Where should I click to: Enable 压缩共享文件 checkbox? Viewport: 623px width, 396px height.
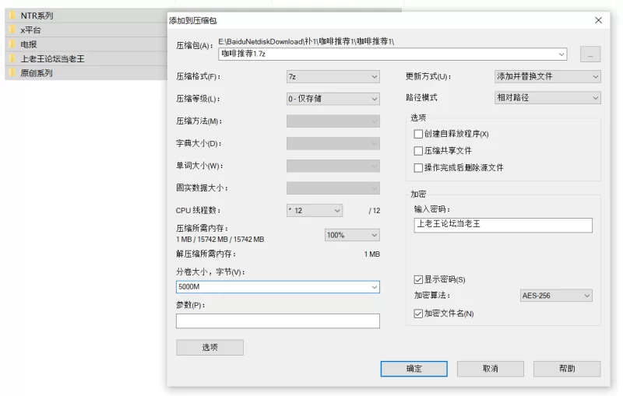(x=418, y=151)
